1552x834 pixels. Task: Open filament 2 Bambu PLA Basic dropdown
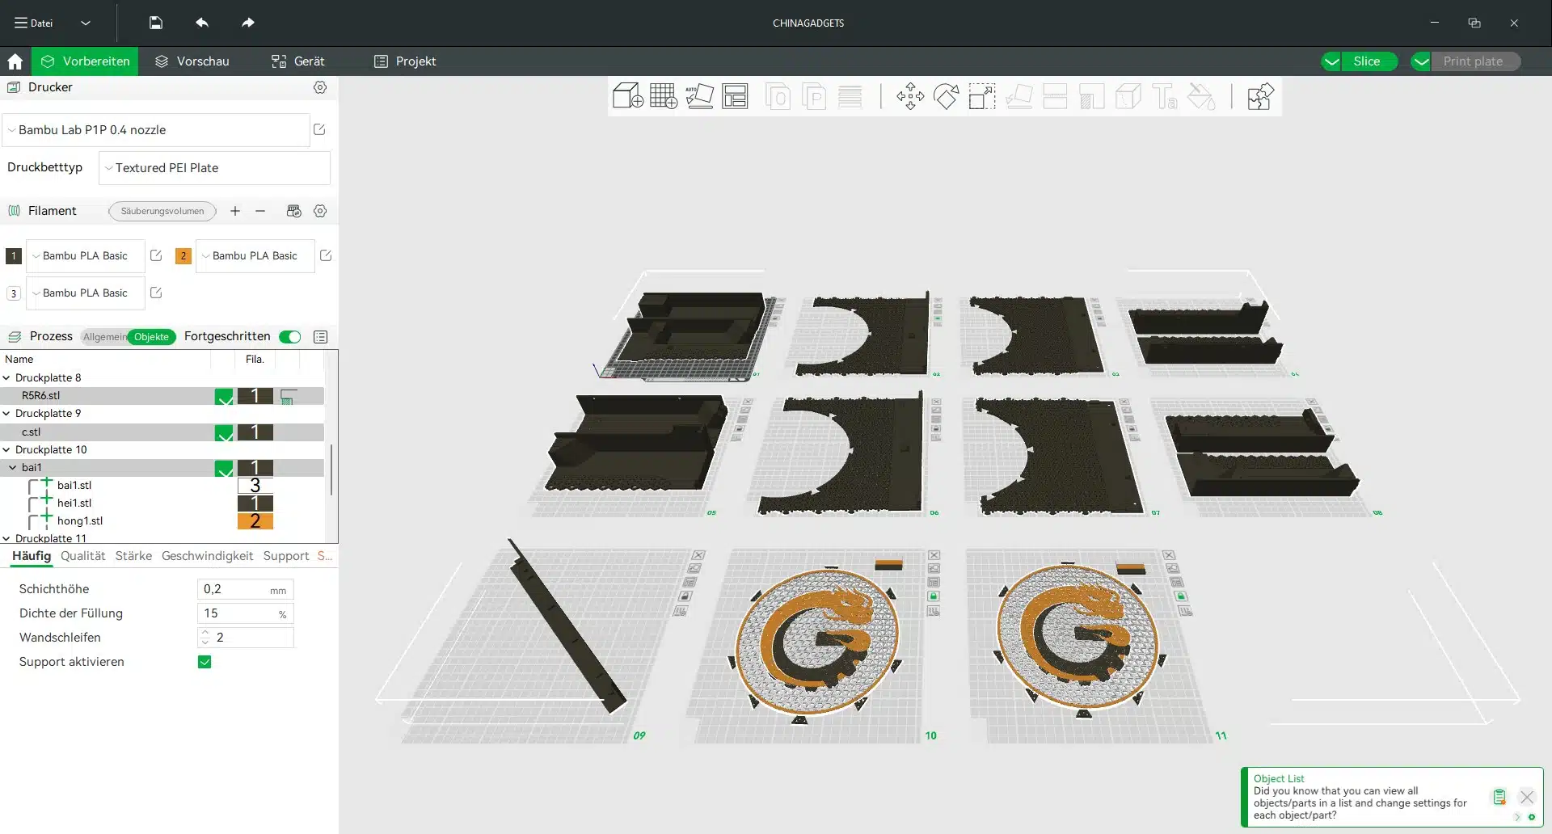[x=255, y=255]
